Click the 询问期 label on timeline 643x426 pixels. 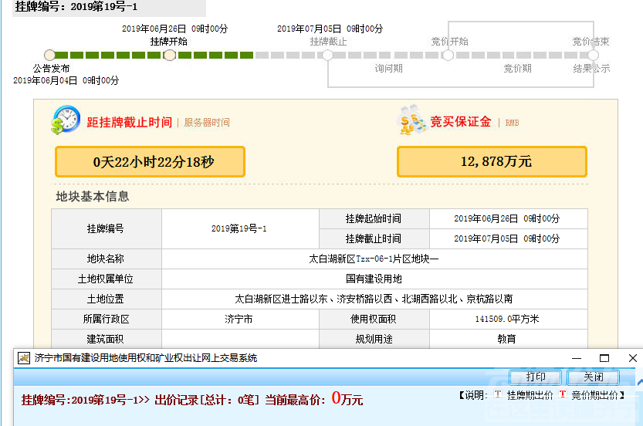point(389,68)
